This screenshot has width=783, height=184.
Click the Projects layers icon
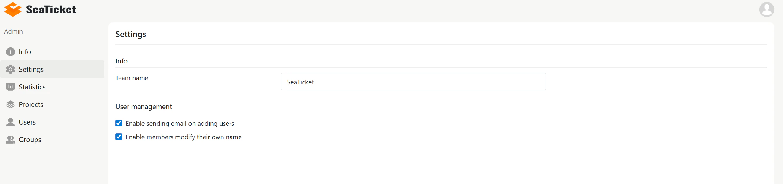11,104
